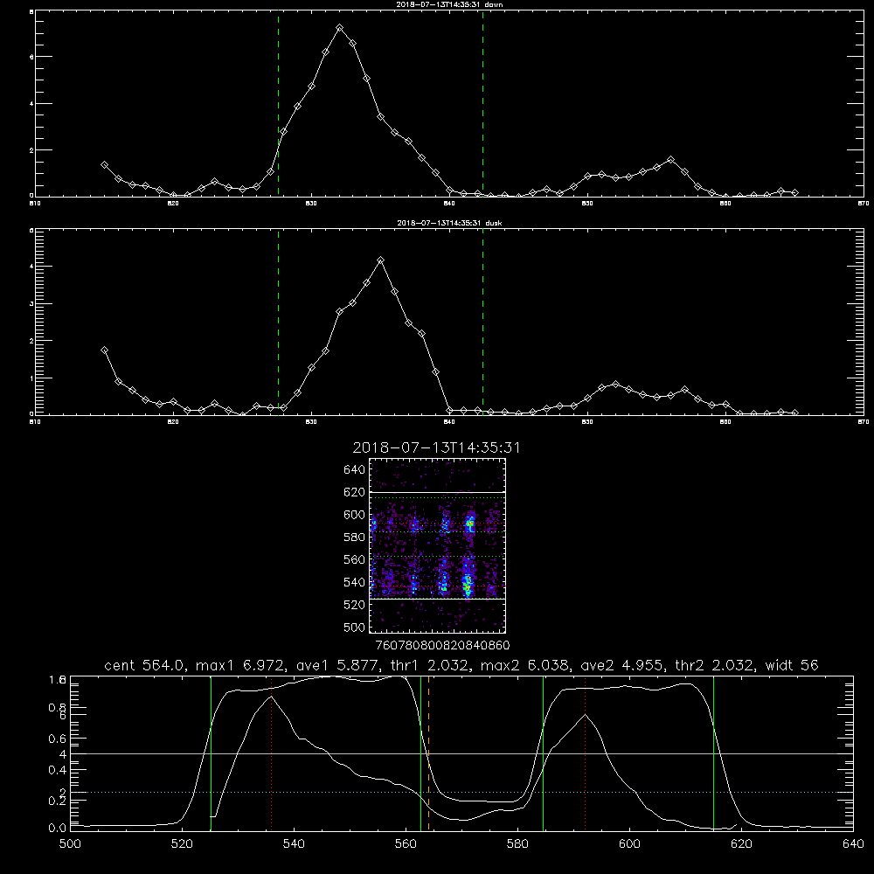
Task: Click the x-axis number string under spectral image
Action: tap(443, 645)
